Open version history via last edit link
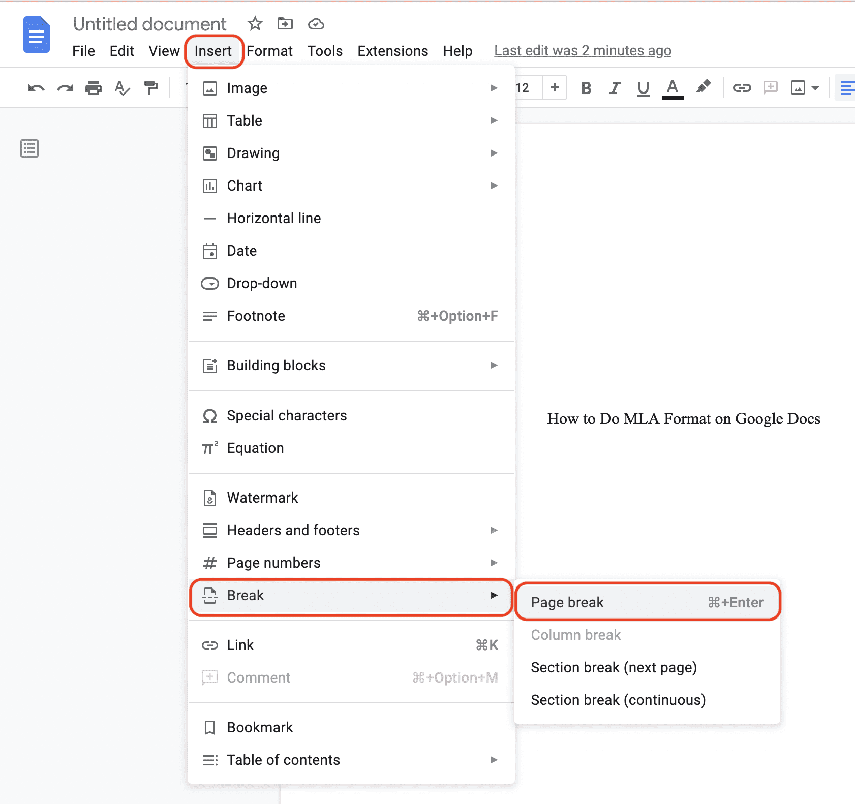Screen dimensions: 855x804 pyautogui.click(x=583, y=50)
